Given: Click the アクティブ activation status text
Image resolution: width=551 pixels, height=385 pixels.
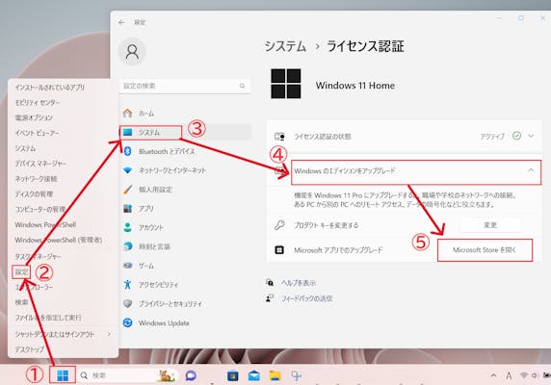Looking at the screenshot, I should tap(492, 136).
